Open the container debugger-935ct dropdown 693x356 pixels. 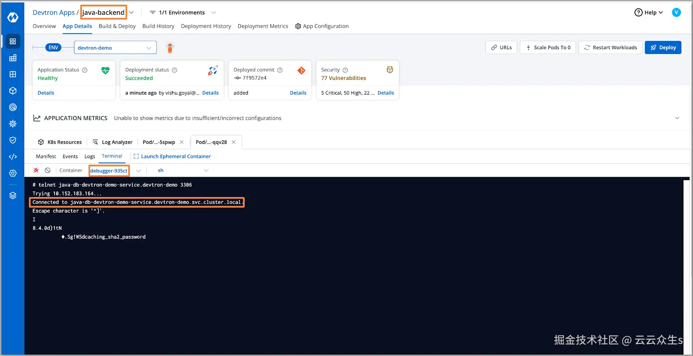[139, 171]
